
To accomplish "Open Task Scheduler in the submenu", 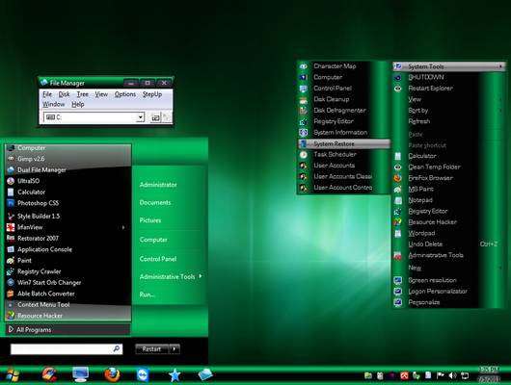I will point(343,155).
